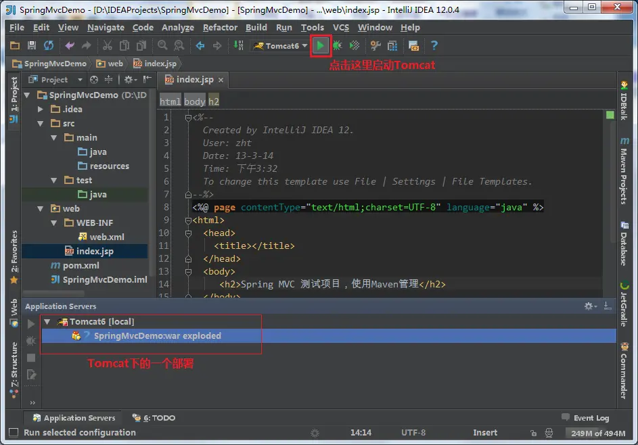Open the Event Log panel
Viewport: 638px width, 445px height.
(x=585, y=418)
